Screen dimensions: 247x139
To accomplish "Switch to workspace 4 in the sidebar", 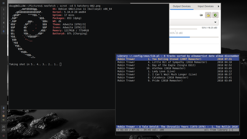I will point(3,23).
